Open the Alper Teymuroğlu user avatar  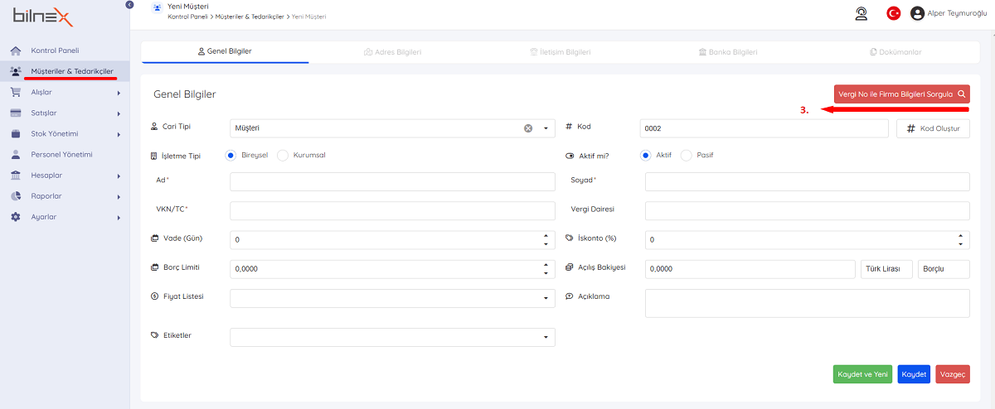[x=917, y=13]
